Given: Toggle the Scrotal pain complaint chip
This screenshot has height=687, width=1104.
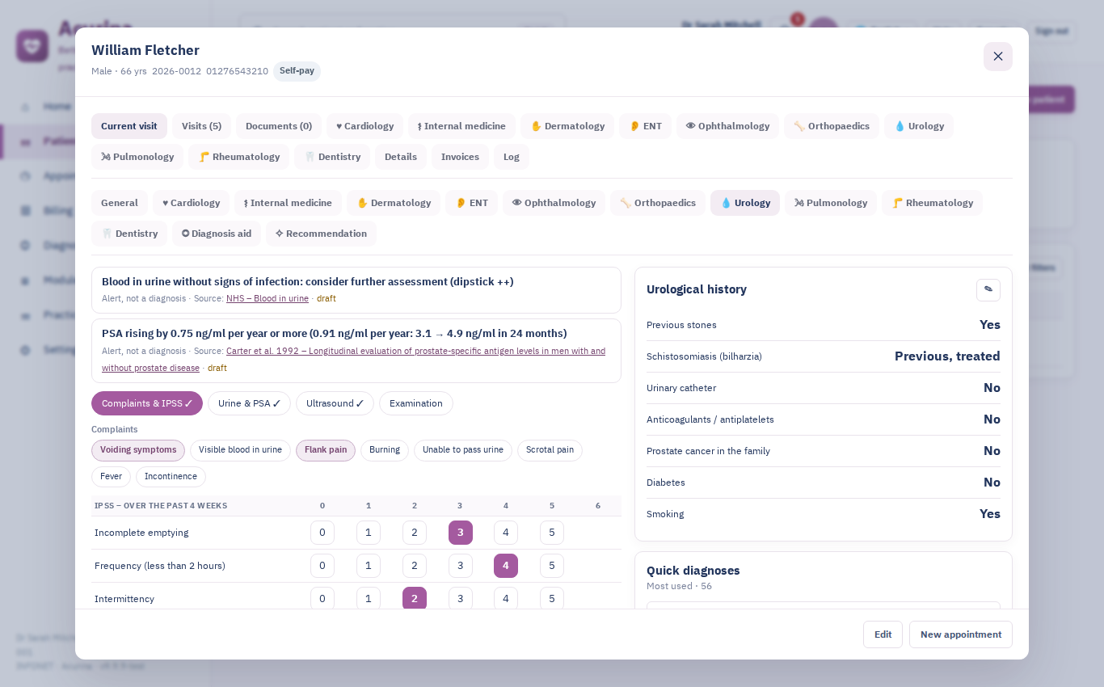Looking at the screenshot, I should coord(550,450).
